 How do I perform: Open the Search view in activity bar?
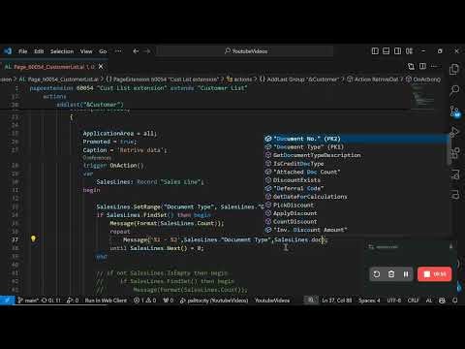(x=454, y=90)
